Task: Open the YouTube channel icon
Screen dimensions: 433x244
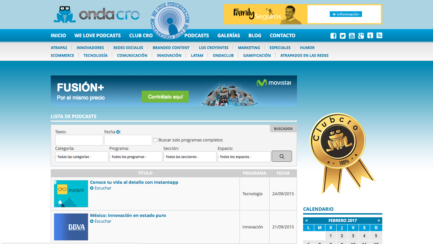Action: [351, 36]
